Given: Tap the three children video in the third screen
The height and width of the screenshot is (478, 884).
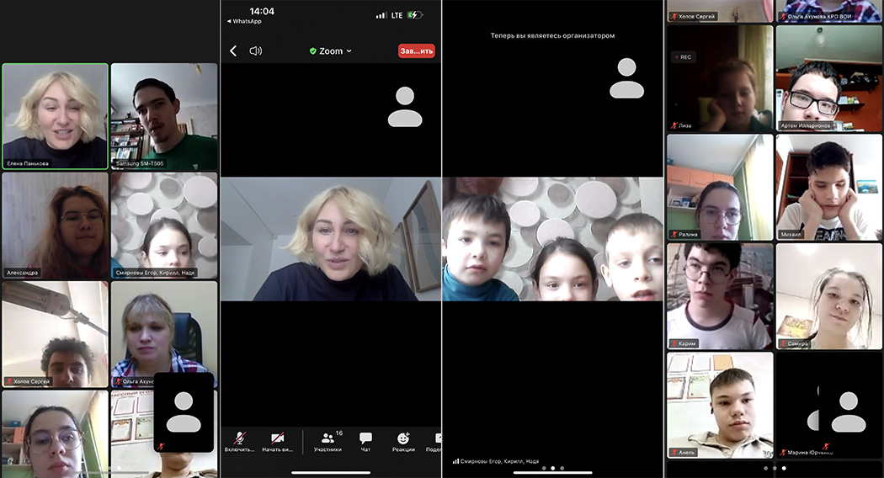Looking at the screenshot, I should (552, 239).
